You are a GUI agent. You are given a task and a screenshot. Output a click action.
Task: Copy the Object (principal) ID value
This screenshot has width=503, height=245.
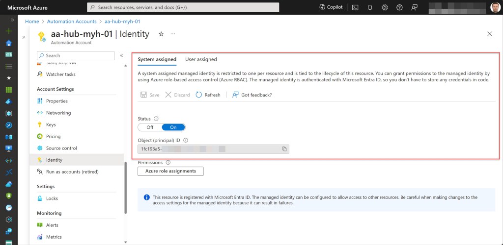(x=284, y=149)
